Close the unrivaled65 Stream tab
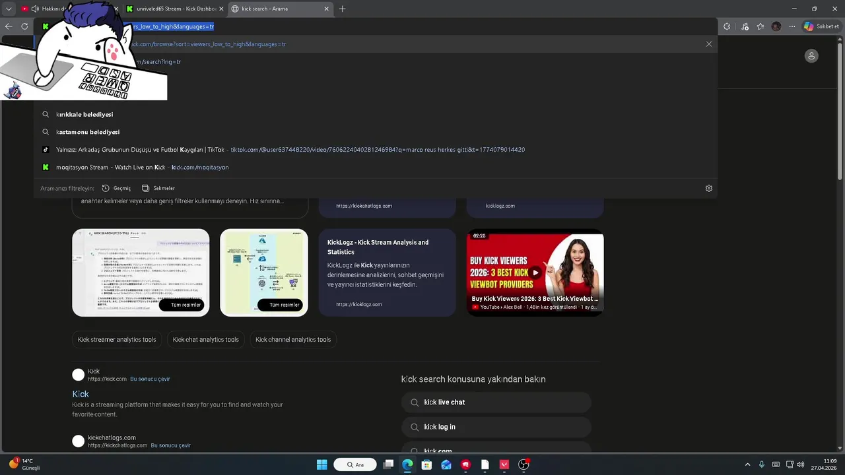 (x=221, y=9)
